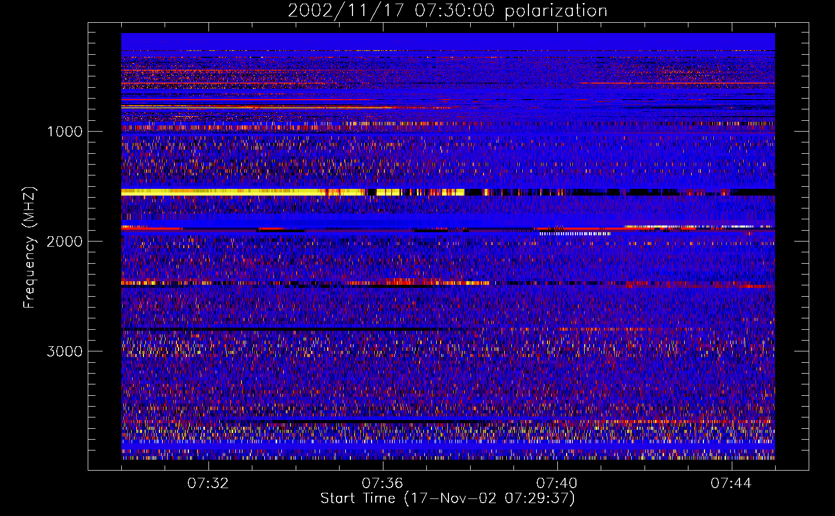Screen dimensions: 835x516
Task: Click the 07:44 time tick label
Action: 731,483
